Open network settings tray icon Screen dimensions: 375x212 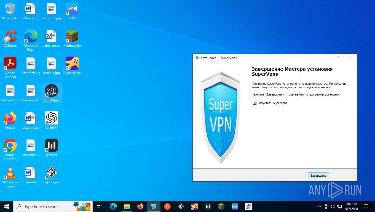point(339,206)
